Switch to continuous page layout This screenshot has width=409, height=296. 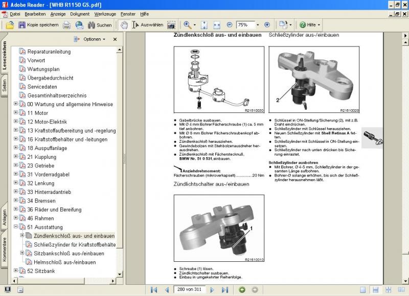(376, 290)
